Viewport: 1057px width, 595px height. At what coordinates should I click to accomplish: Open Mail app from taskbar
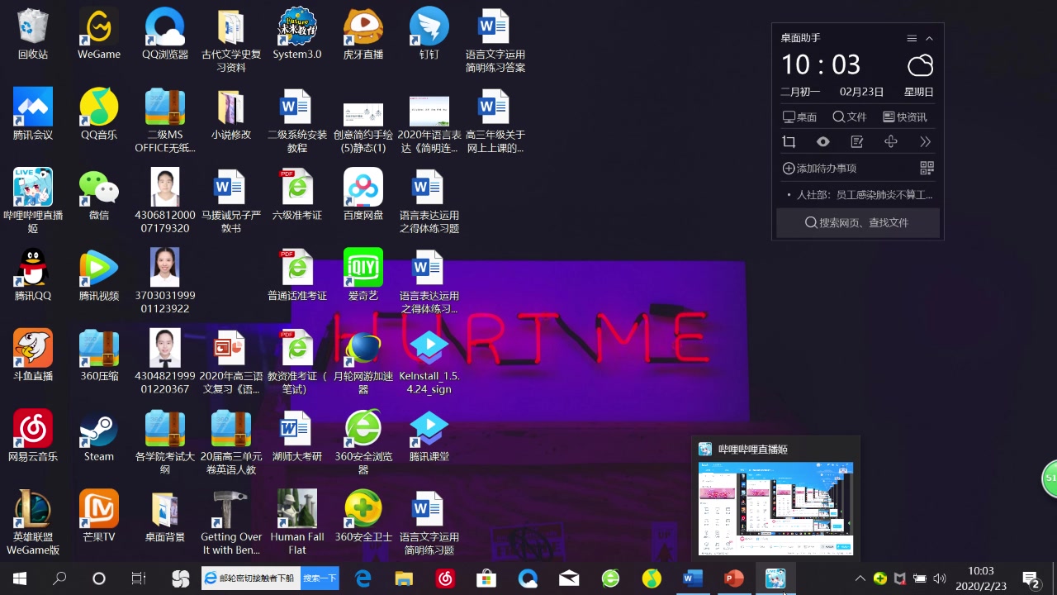pos(569,578)
